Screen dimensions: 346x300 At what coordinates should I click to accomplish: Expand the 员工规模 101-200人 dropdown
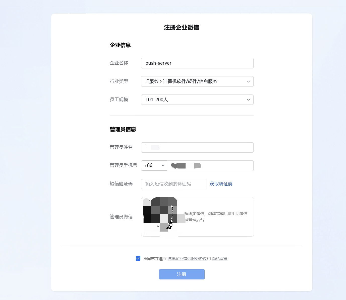pyautogui.click(x=197, y=100)
